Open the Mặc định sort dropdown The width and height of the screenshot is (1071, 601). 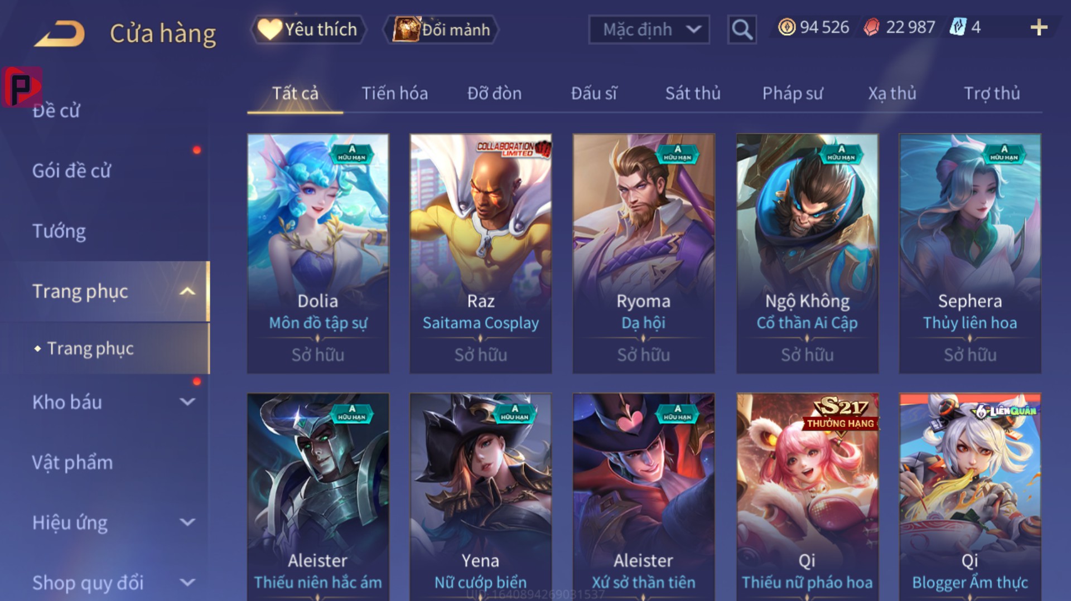[x=649, y=30]
